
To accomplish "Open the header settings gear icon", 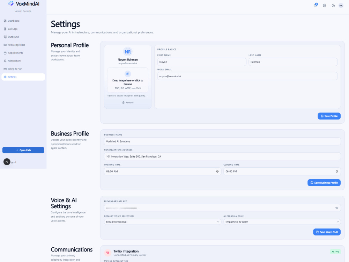I will pos(324,6).
